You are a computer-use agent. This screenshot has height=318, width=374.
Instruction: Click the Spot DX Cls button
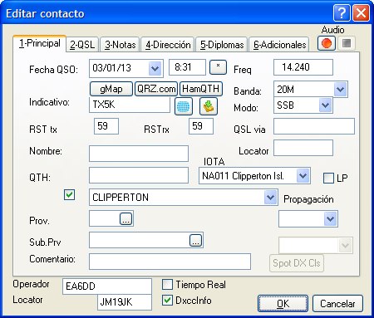coord(297,263)
